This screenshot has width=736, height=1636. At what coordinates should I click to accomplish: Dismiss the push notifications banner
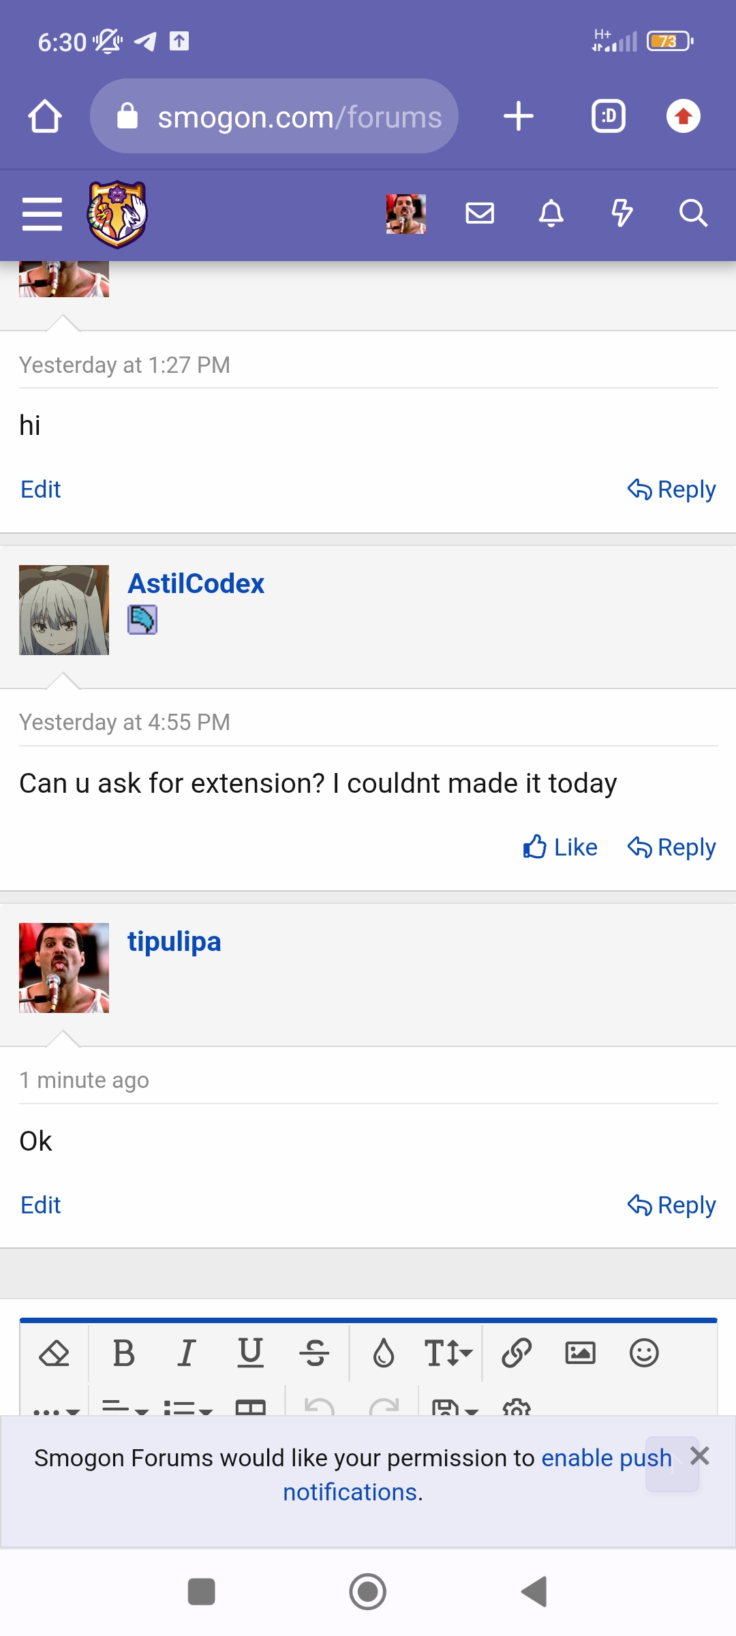point(700,1456)
